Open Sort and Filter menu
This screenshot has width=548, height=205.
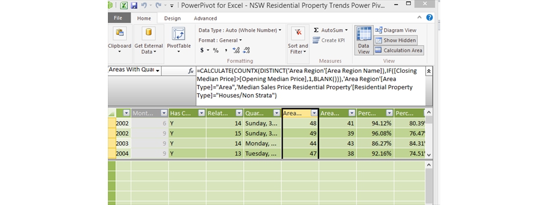pyautogui.click(x=298, y=40)
